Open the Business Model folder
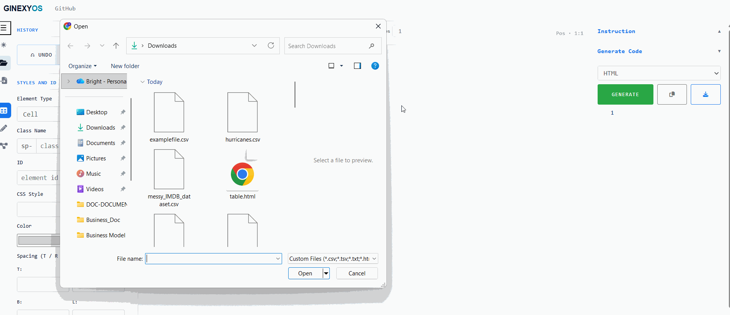This screenshot has height=315, width=730. [101, 235]
